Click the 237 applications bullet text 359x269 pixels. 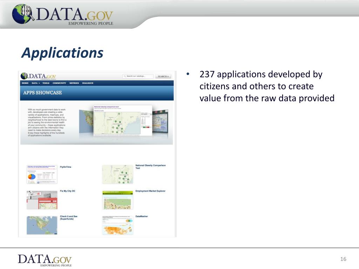coord(267,86)
